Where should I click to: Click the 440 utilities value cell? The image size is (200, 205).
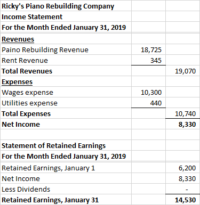pos(148,103)
